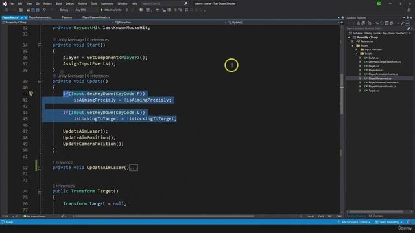The height and width of the screenshot is (233, 415).
Task: Click '0 references' CodeLens above Start()
Action: 98,40
